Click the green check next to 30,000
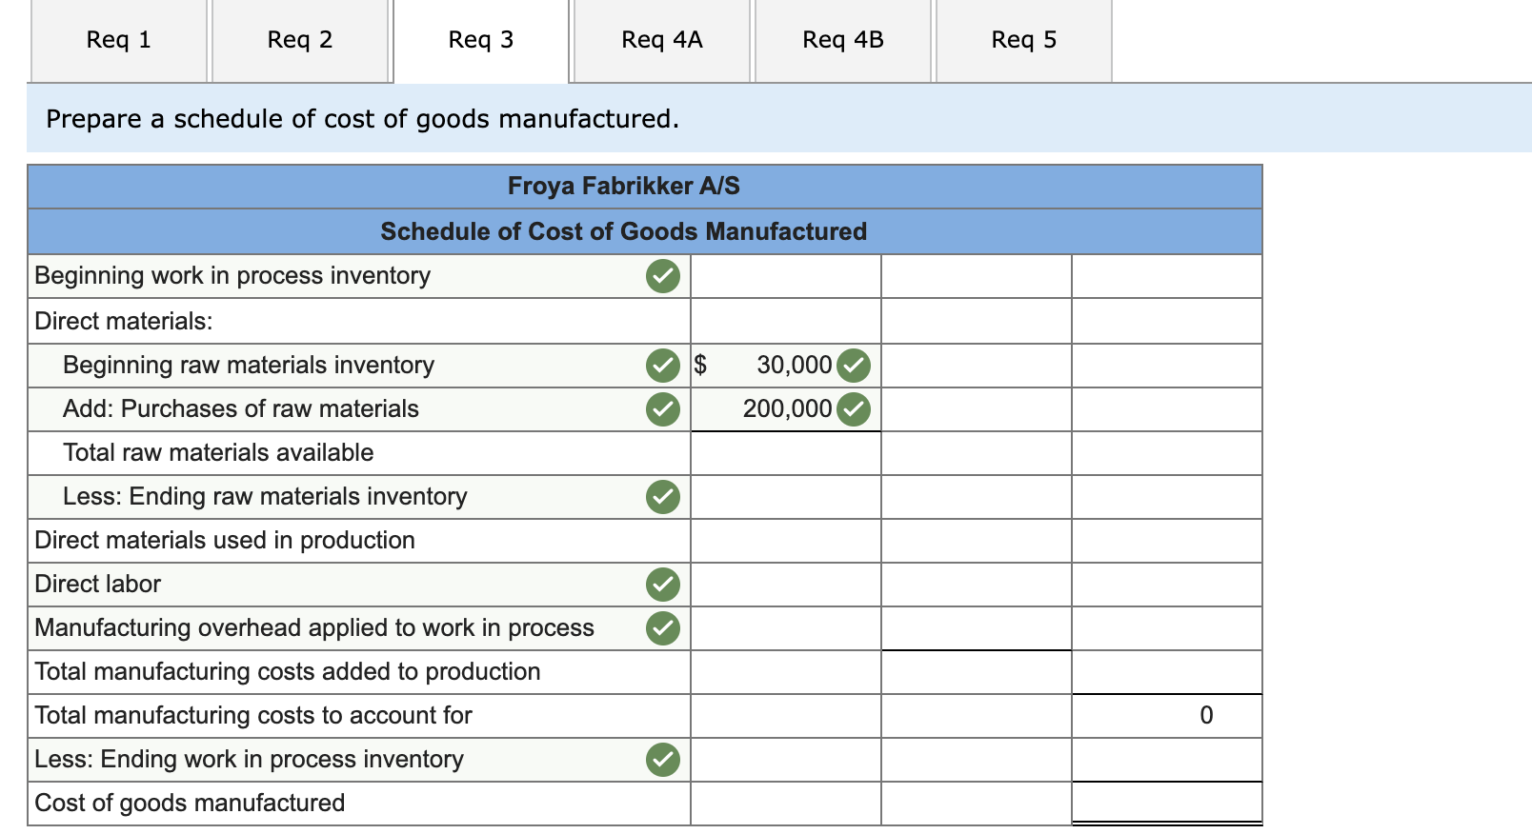This screenshot has height=834, width=1532. click(x=854, y=366)
